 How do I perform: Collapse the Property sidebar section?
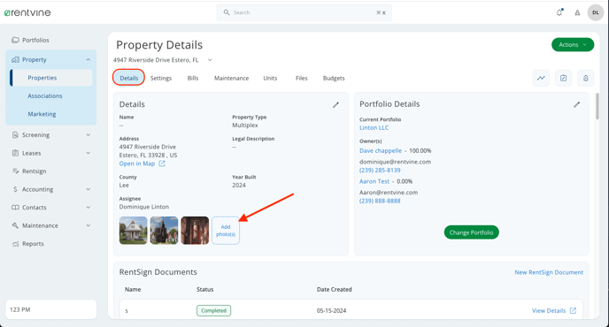click(x=89, y=60)
